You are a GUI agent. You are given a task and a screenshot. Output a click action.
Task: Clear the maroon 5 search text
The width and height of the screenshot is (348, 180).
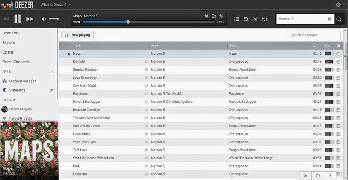click(330, 19)
